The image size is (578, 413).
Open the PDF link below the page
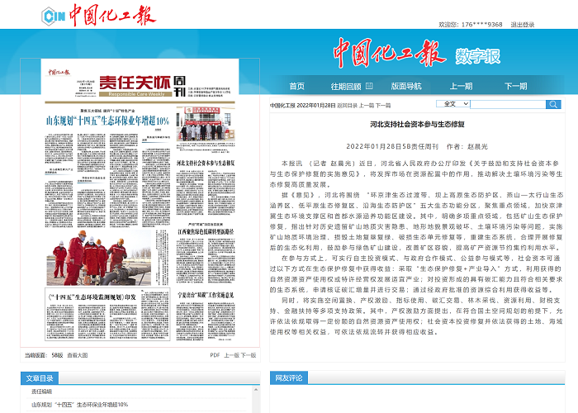click(215, 354)
